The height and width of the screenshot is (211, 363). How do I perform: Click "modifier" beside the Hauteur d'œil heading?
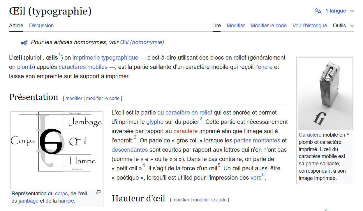[x=181, y=200]
